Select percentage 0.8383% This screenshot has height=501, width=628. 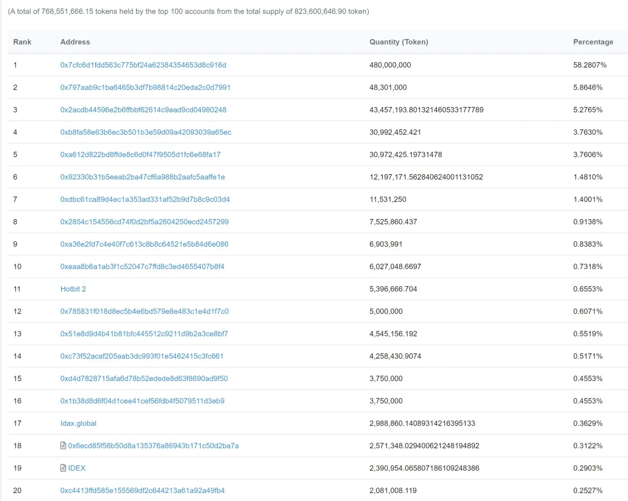pos(588,244)
